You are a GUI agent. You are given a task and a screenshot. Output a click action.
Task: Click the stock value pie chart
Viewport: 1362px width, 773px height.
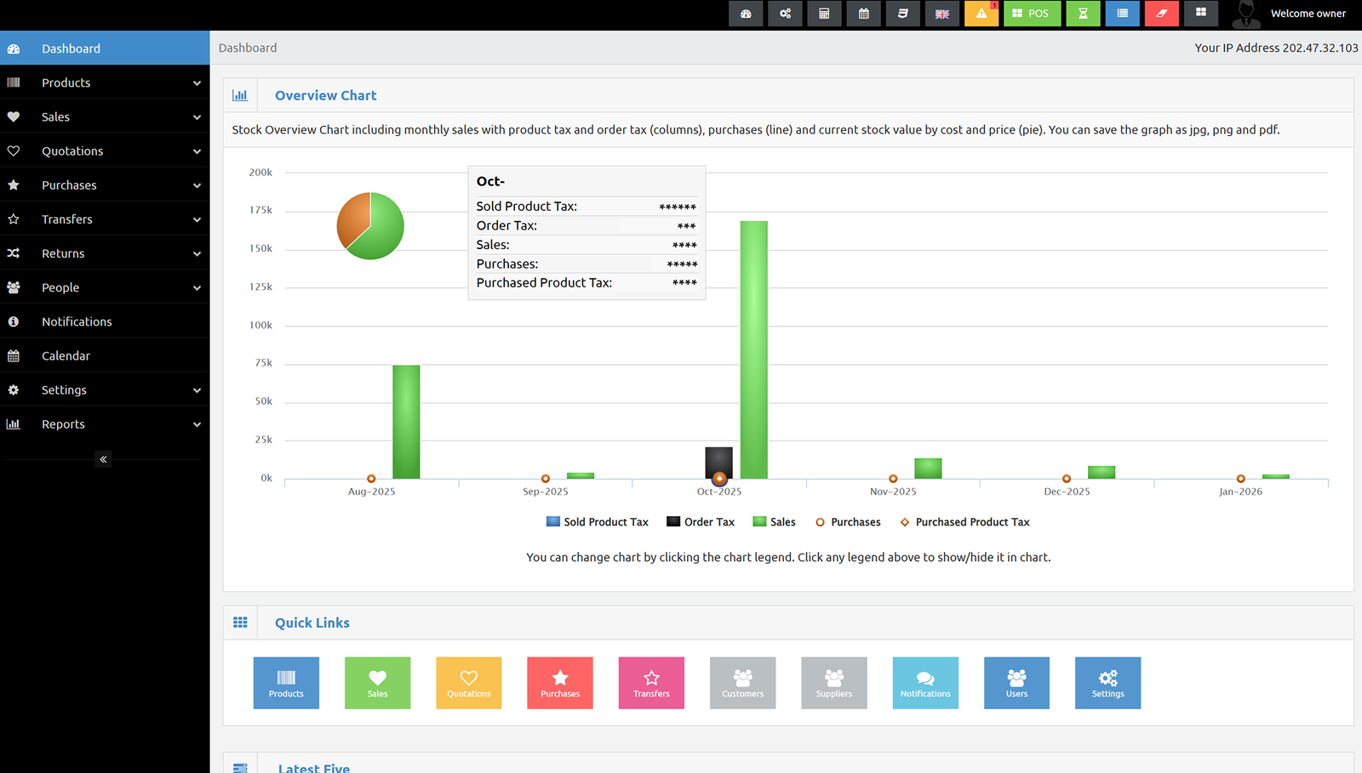pos(370,226)
